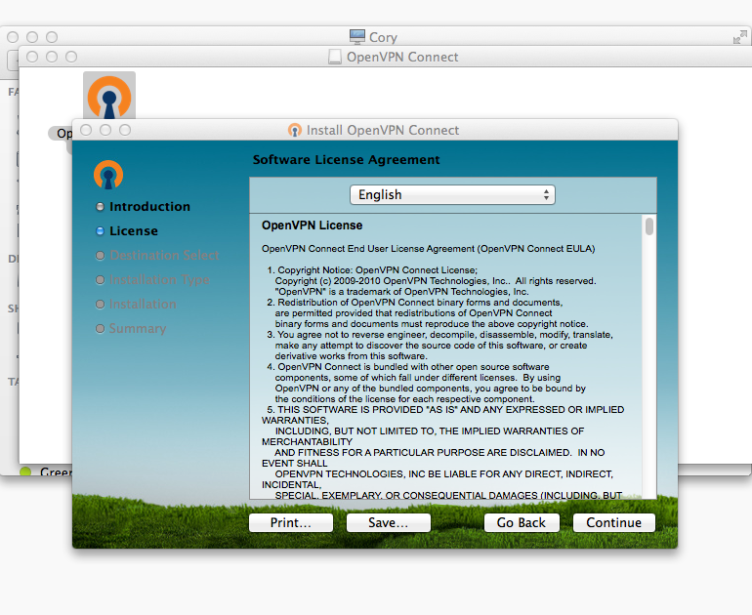Click the Installation step label

[x=143, y=304]
